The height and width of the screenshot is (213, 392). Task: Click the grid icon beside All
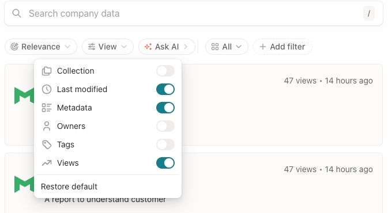coord(215,47)
